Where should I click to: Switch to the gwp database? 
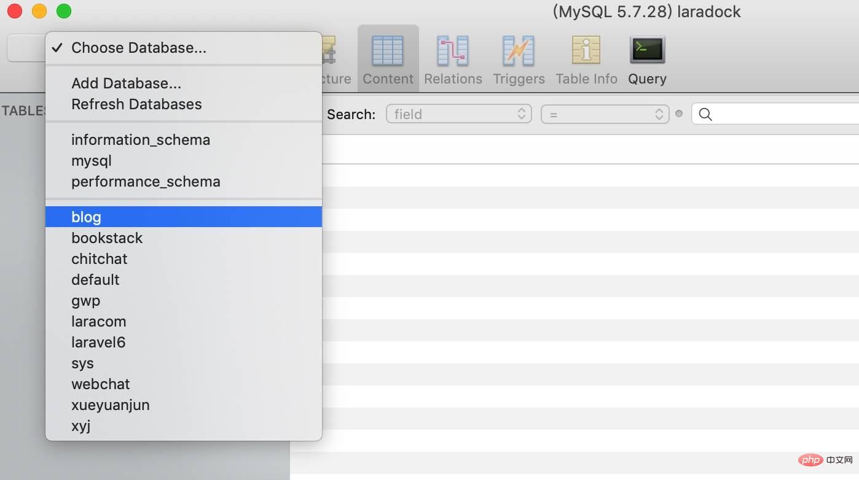click(x=184, y=301)
